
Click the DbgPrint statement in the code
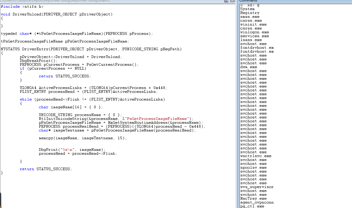click(72, 150)
